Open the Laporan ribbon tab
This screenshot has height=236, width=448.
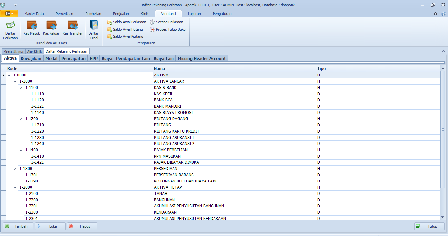(x=194, y=14)
